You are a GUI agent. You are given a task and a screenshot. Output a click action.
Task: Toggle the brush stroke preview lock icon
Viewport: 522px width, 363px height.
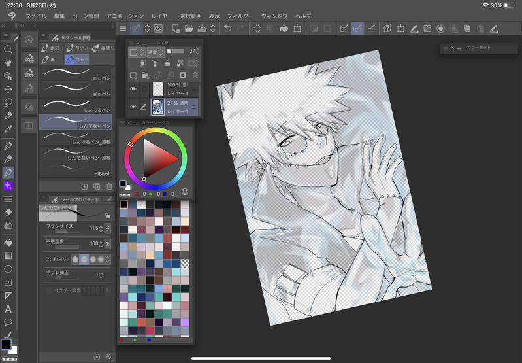click(x=108, y=215)
